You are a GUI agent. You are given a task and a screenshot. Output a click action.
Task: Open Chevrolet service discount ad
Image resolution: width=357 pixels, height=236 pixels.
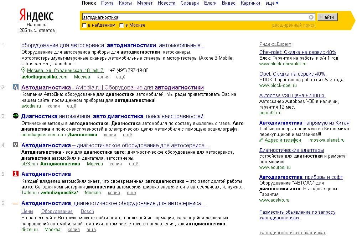pos(297,53)
